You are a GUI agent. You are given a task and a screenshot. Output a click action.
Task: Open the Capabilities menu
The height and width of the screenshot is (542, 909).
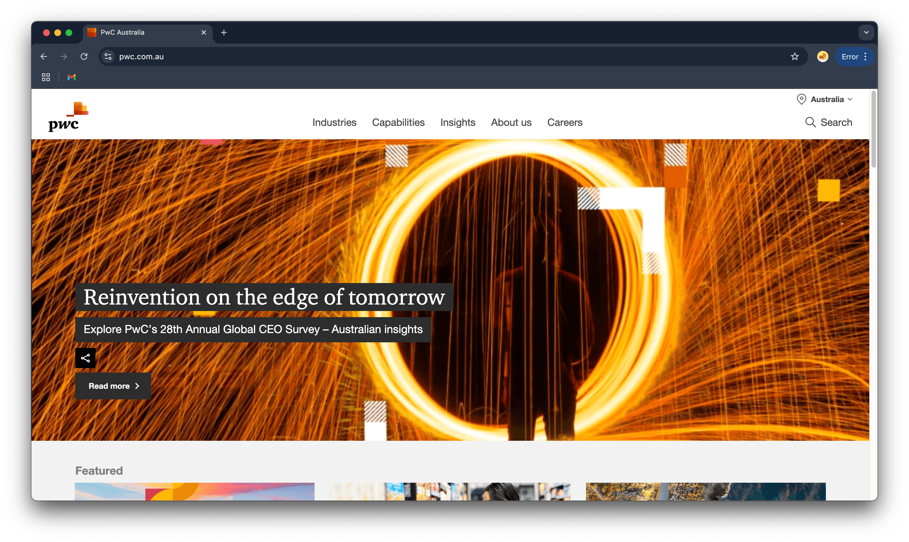point(399,122)
